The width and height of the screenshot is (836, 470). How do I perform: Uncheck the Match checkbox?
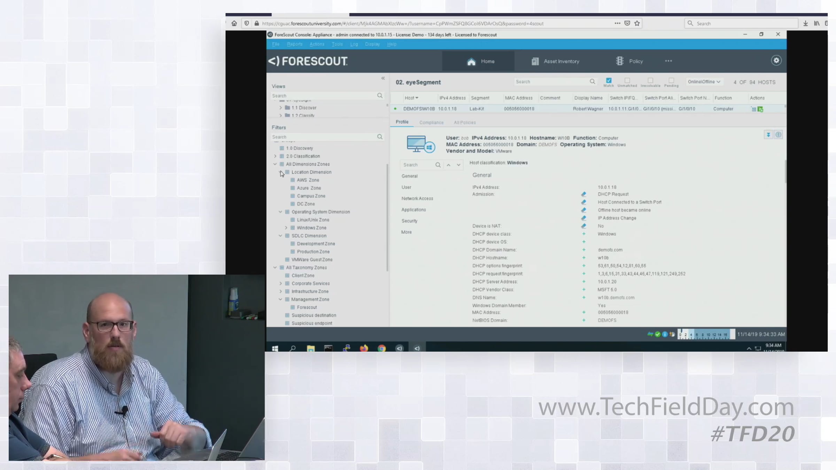tap(609, 80)
